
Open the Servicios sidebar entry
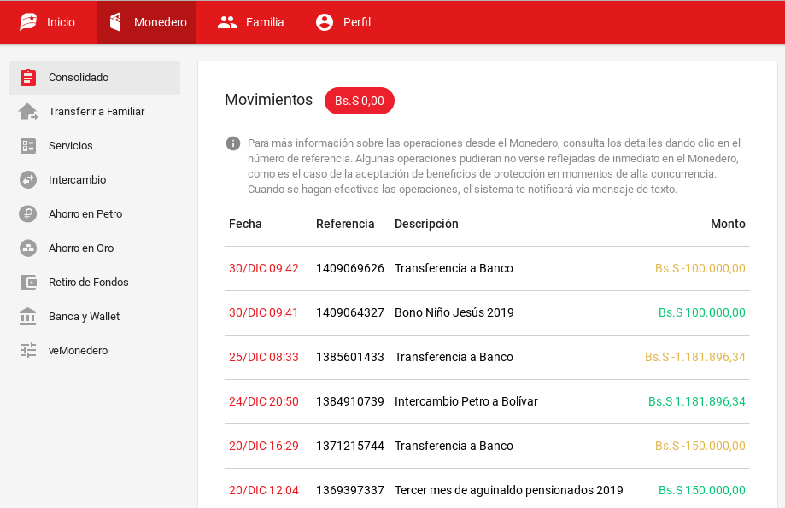point(95,146)
